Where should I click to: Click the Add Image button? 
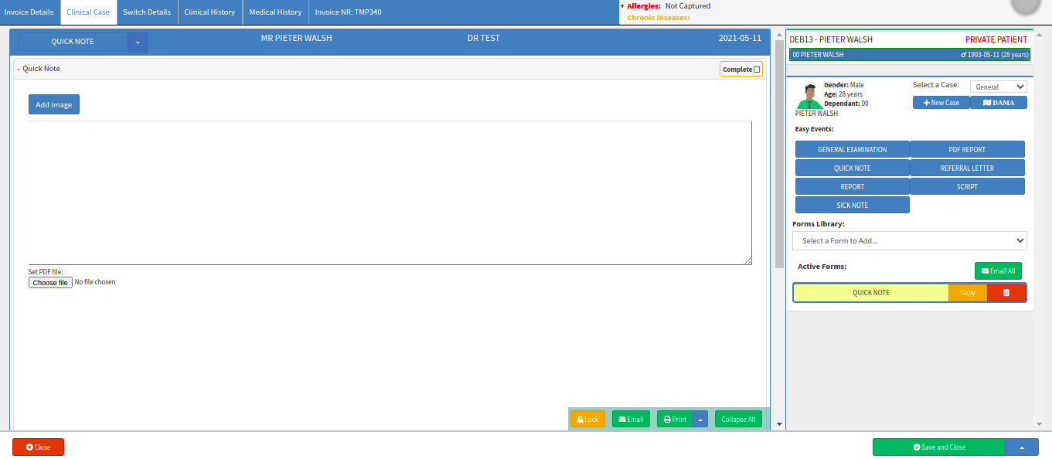pyautogui.click(x=54, y=105)
